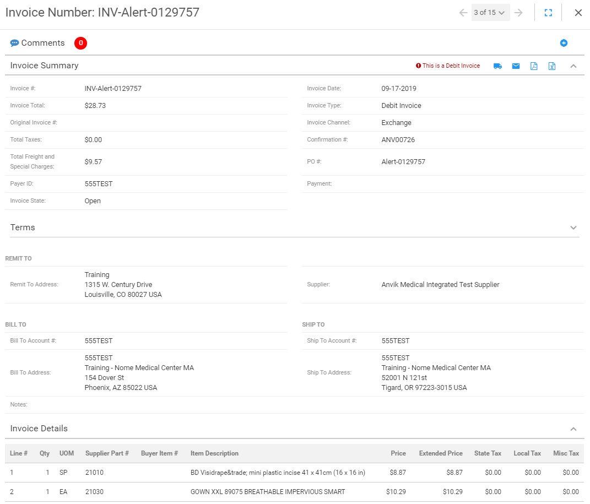This screenshot has height=504, width=590.
Task: Open the '3 of 15' invoice selector dropdown
Action: tap(490, 12)
